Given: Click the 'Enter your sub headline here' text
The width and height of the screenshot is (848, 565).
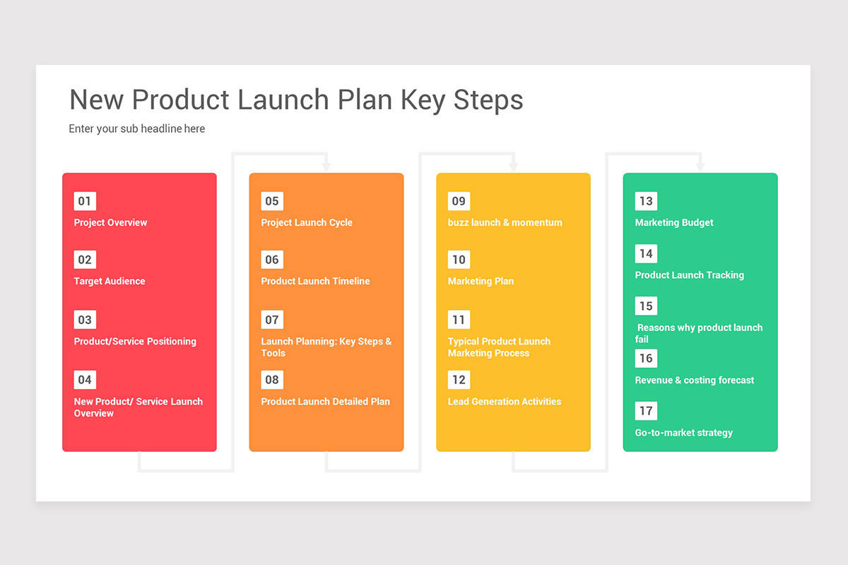Looking at the screenshot, I should (137, 129).
